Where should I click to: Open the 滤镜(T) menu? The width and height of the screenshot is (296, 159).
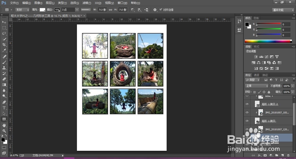(x=87, y=3)
